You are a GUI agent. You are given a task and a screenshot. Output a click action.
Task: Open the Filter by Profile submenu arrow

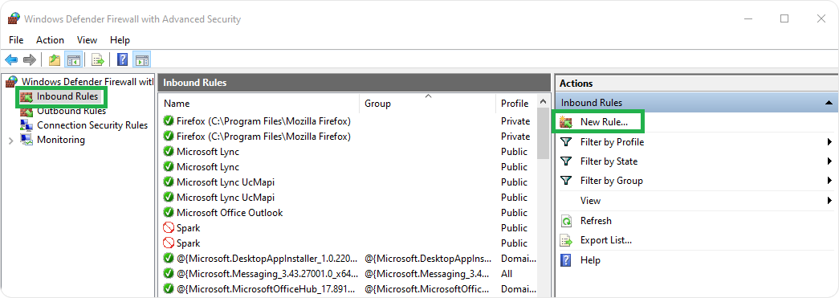[829, 142]
